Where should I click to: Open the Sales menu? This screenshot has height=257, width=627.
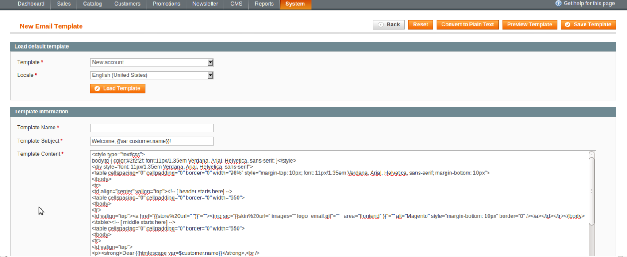(x=64, y=4)
